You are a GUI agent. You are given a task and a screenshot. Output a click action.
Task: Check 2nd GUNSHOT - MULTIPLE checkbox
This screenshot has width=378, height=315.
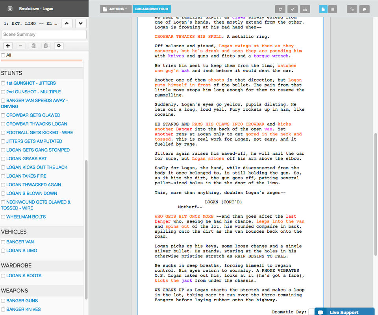[3, 92]
